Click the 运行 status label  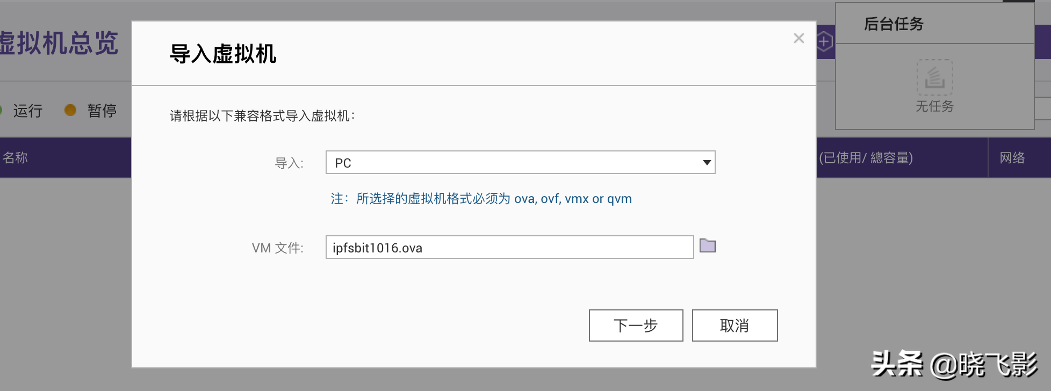(x=28, y=111)
